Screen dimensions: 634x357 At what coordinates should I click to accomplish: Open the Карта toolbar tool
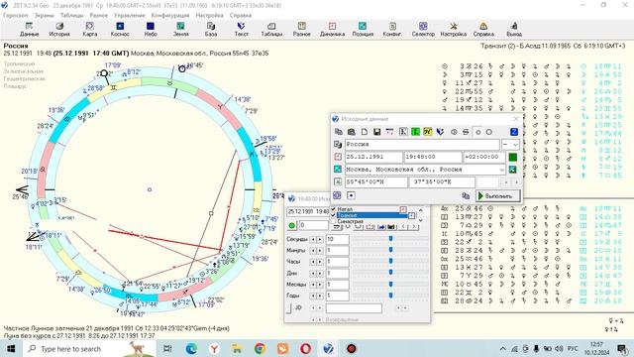tap(90, 29)
